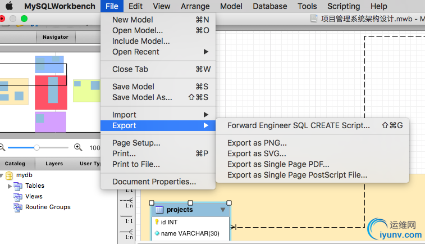
Task: Click the projects table icon
Action: (x=159, y=210)
